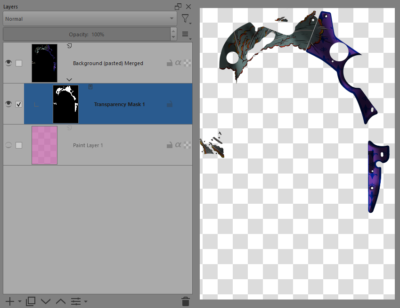Select the Transparency Mask 1 thumbnail

point(65,104)
